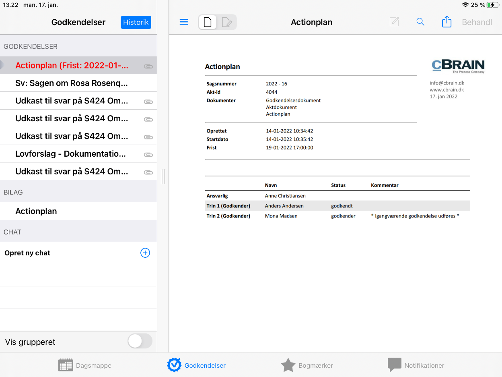Image resolution: width=502 pixels, height=377 pixels.
Task: Open the Historik view
Action: pos(136,23)
